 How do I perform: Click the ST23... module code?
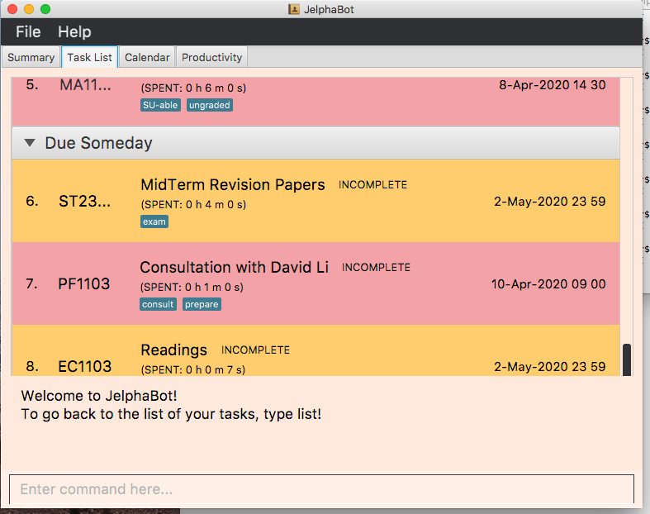coord(85,201)
